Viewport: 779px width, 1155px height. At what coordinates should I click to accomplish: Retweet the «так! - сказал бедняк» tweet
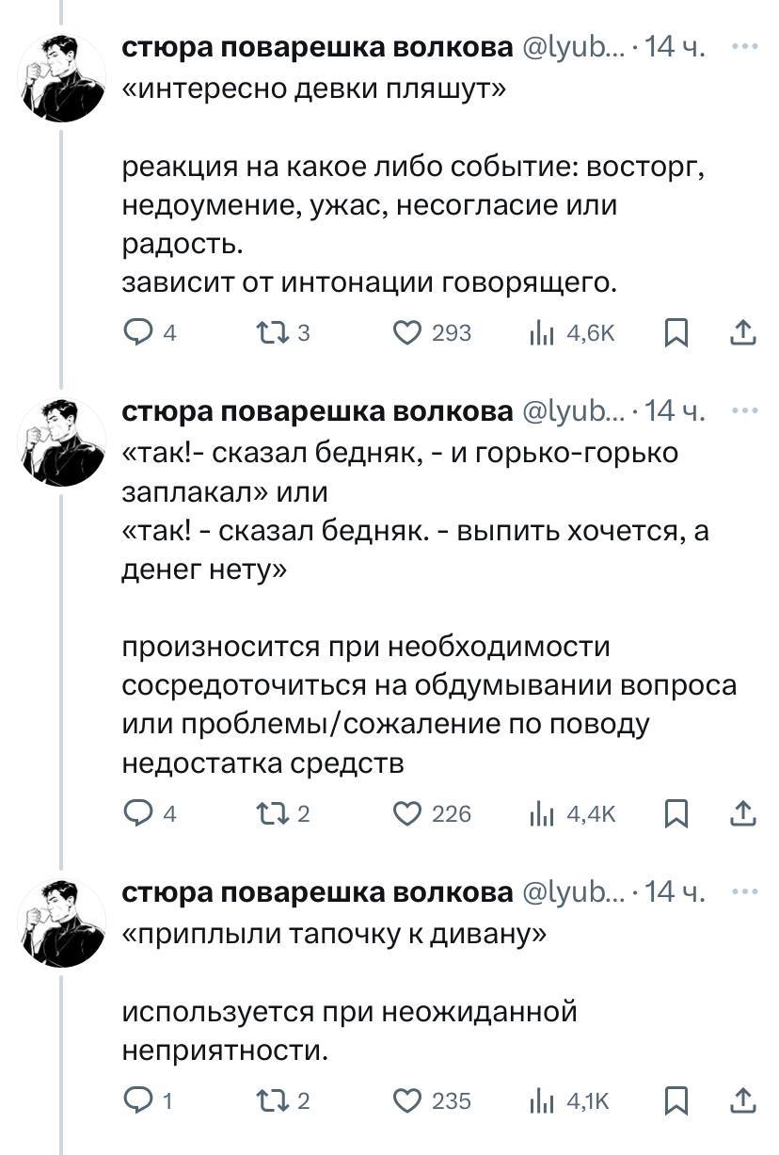[267, 813]
